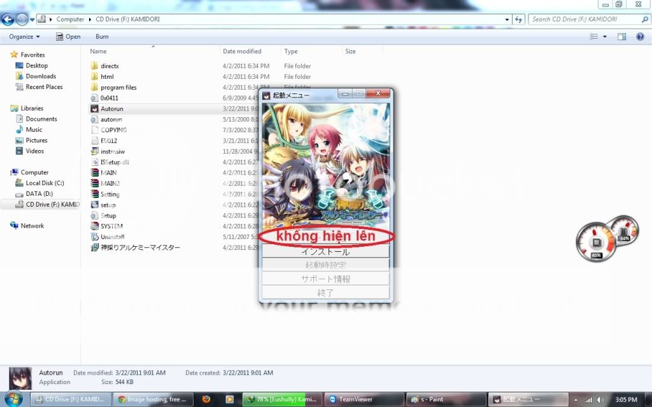Open the change view options dropdown
The image size is (652, 407).
click(605, 37)
